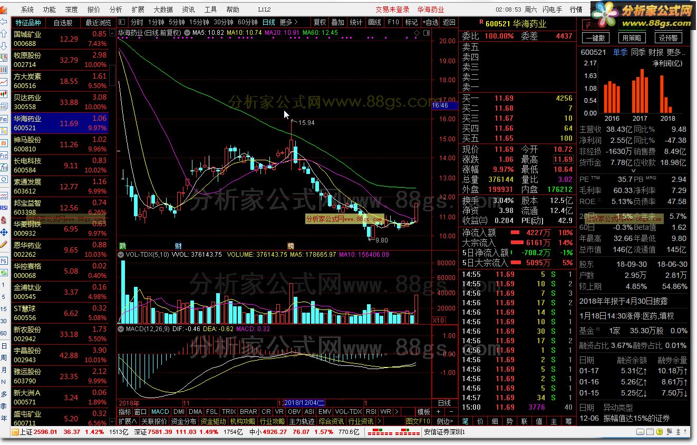Select 资金驱动 bottom tab
697x445 pixels.
click(x=214, y=422)
